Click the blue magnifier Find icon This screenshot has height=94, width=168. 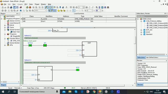click(21, 10)
